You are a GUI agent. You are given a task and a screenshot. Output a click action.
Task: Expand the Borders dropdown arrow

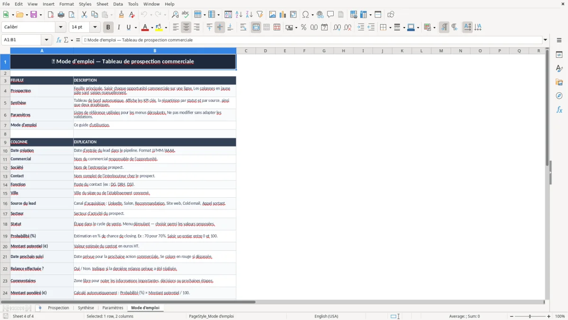[x=390, y=27]
